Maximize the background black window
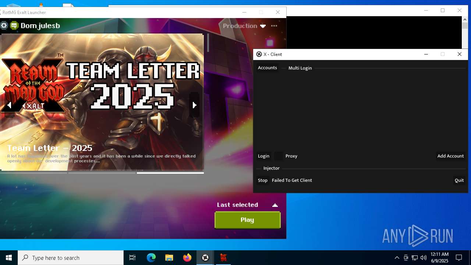 click(x=443, y=10)
